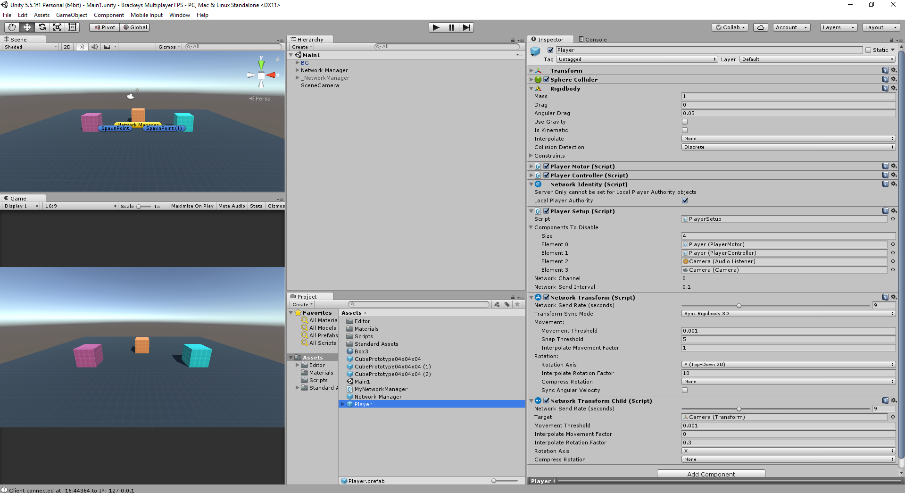Open Network Identity help icon
905x493 pixels.
(x=885, y=184)
